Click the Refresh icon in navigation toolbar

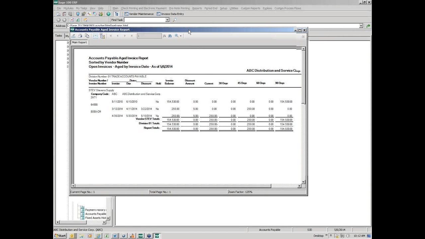tap(77, 20)
